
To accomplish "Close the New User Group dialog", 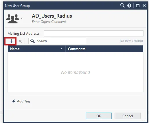I will click(x=144, y=5).
